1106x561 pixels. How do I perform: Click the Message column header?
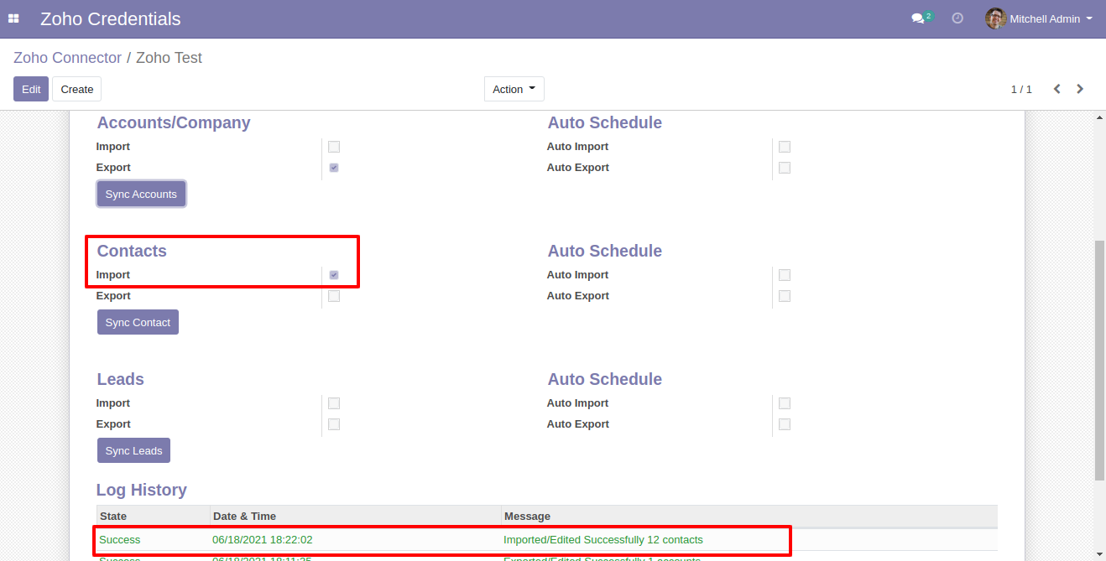tap(749, 516)
